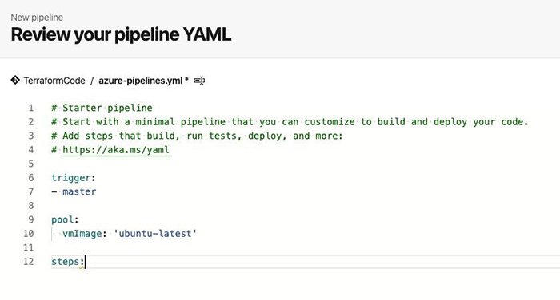Click the master branch value
560x300 pixels.
pyautogui.click(x=79, y=191)
